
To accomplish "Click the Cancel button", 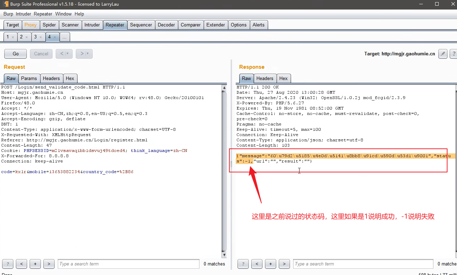I will pyautogui.click(x=41, y=54).
